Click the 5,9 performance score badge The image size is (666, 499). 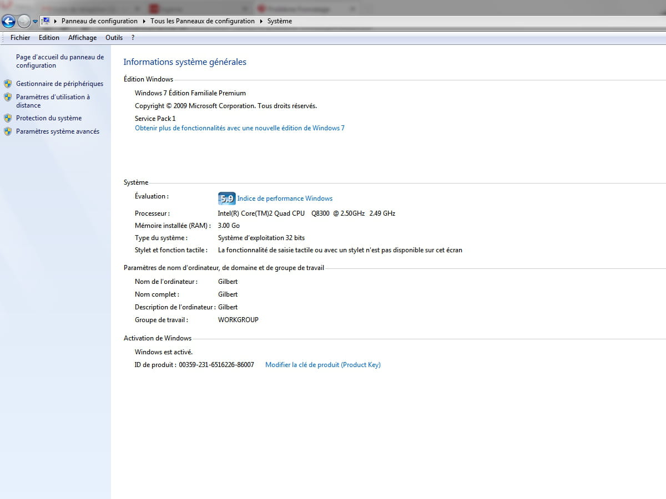[226, 198]
